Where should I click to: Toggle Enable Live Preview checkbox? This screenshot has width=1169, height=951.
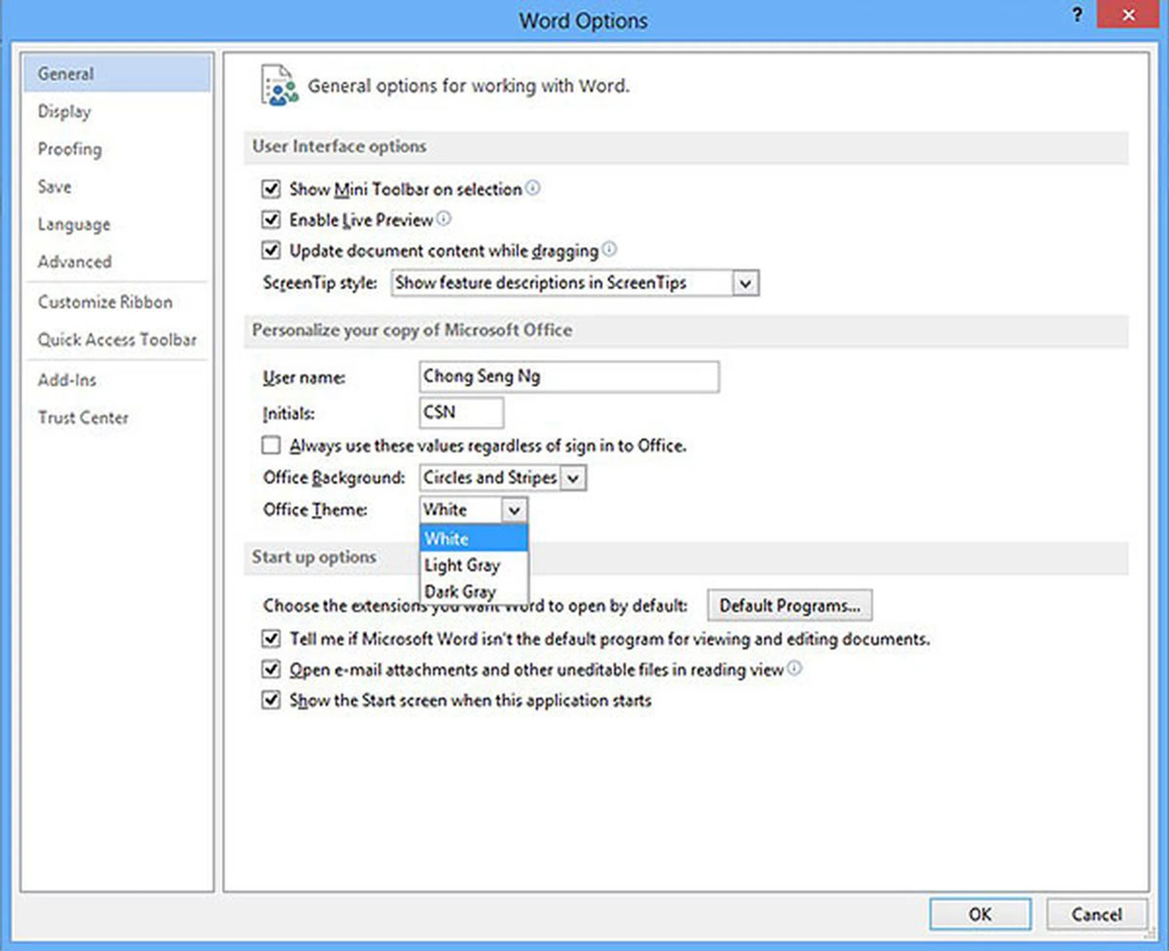(x=271, y=220)
